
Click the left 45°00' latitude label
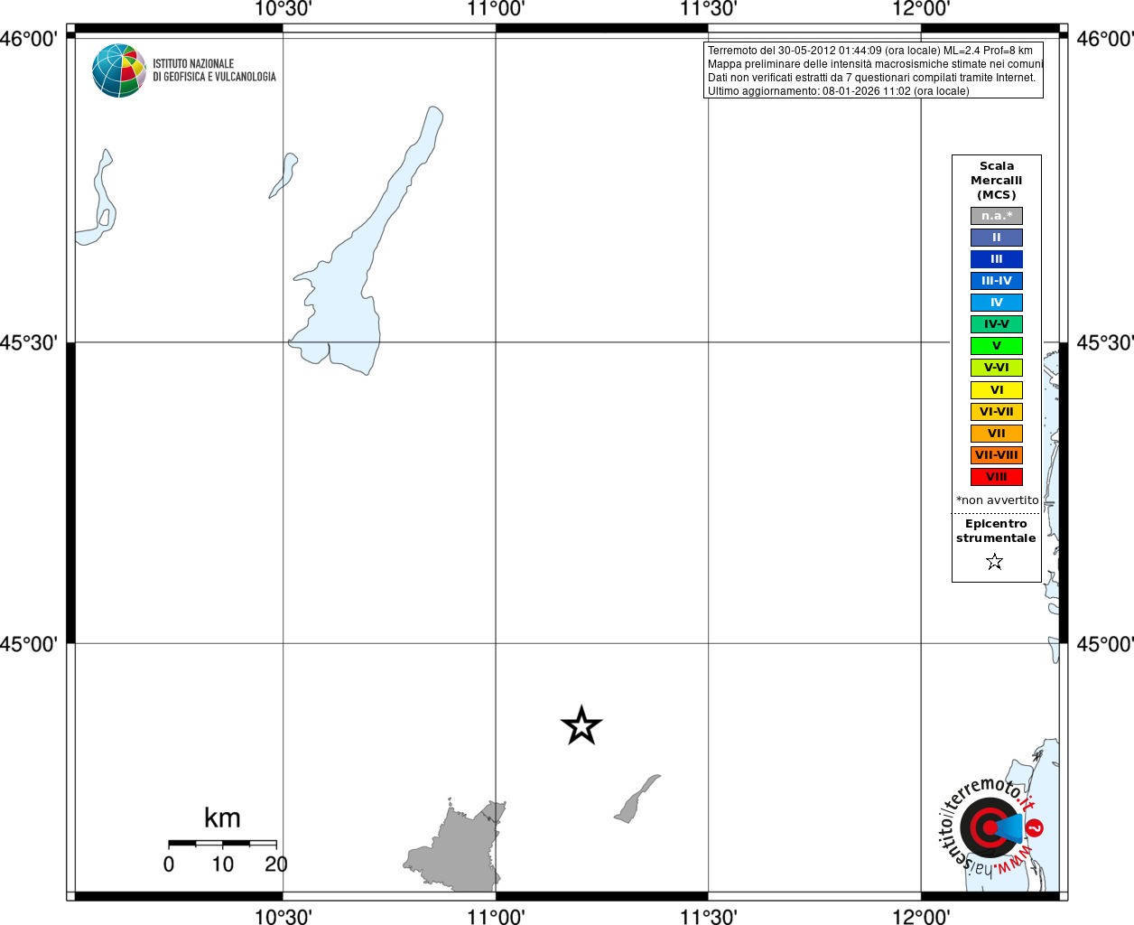click(x=29, y=644)
